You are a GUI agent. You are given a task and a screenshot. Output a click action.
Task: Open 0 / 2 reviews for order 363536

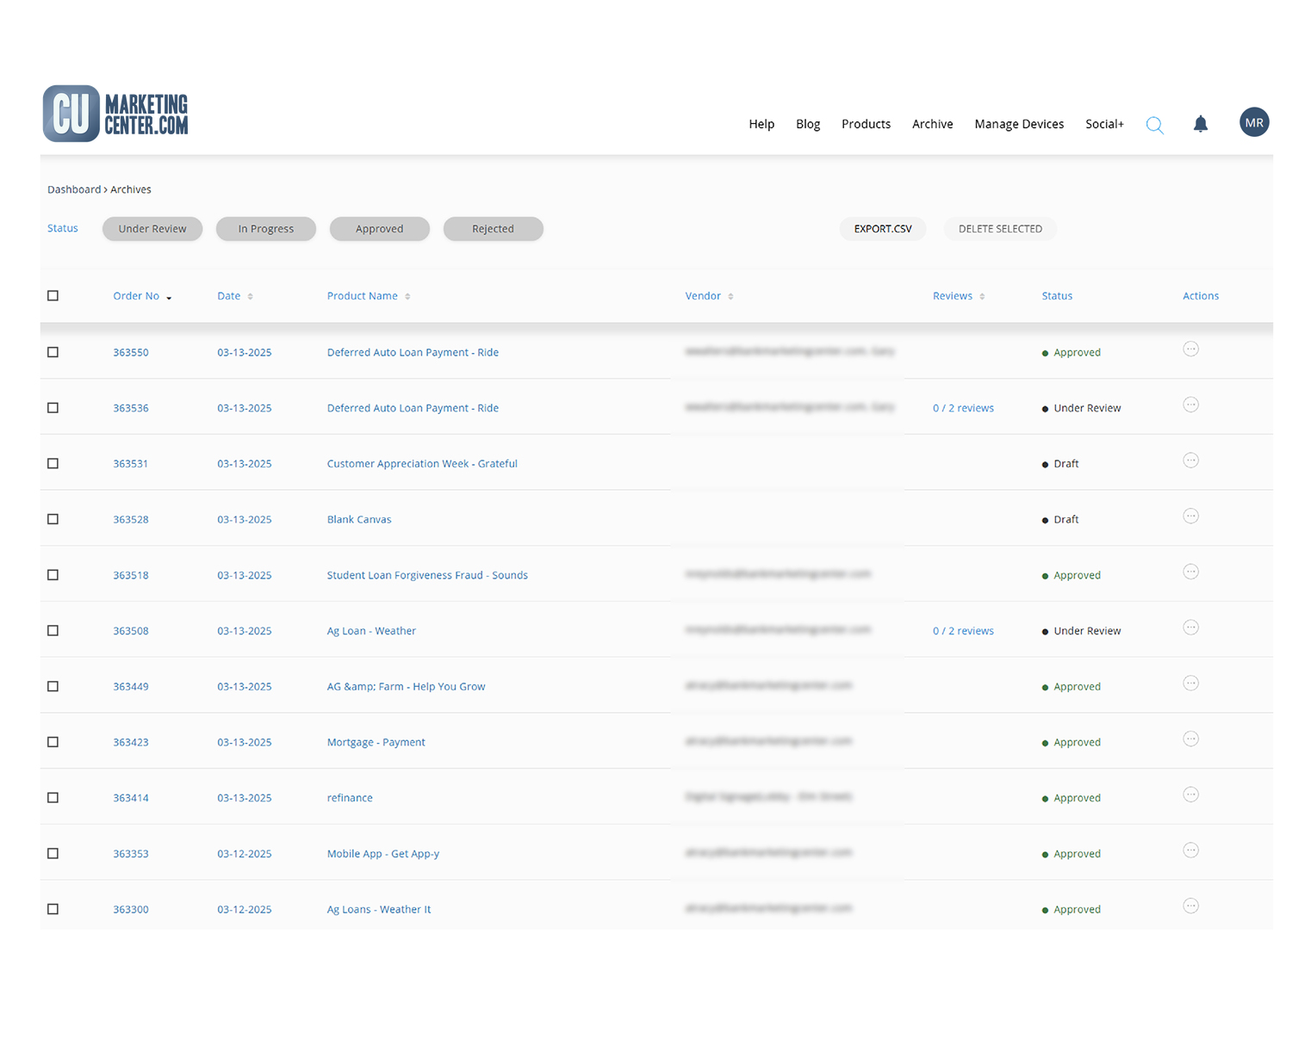pos(963,407)
